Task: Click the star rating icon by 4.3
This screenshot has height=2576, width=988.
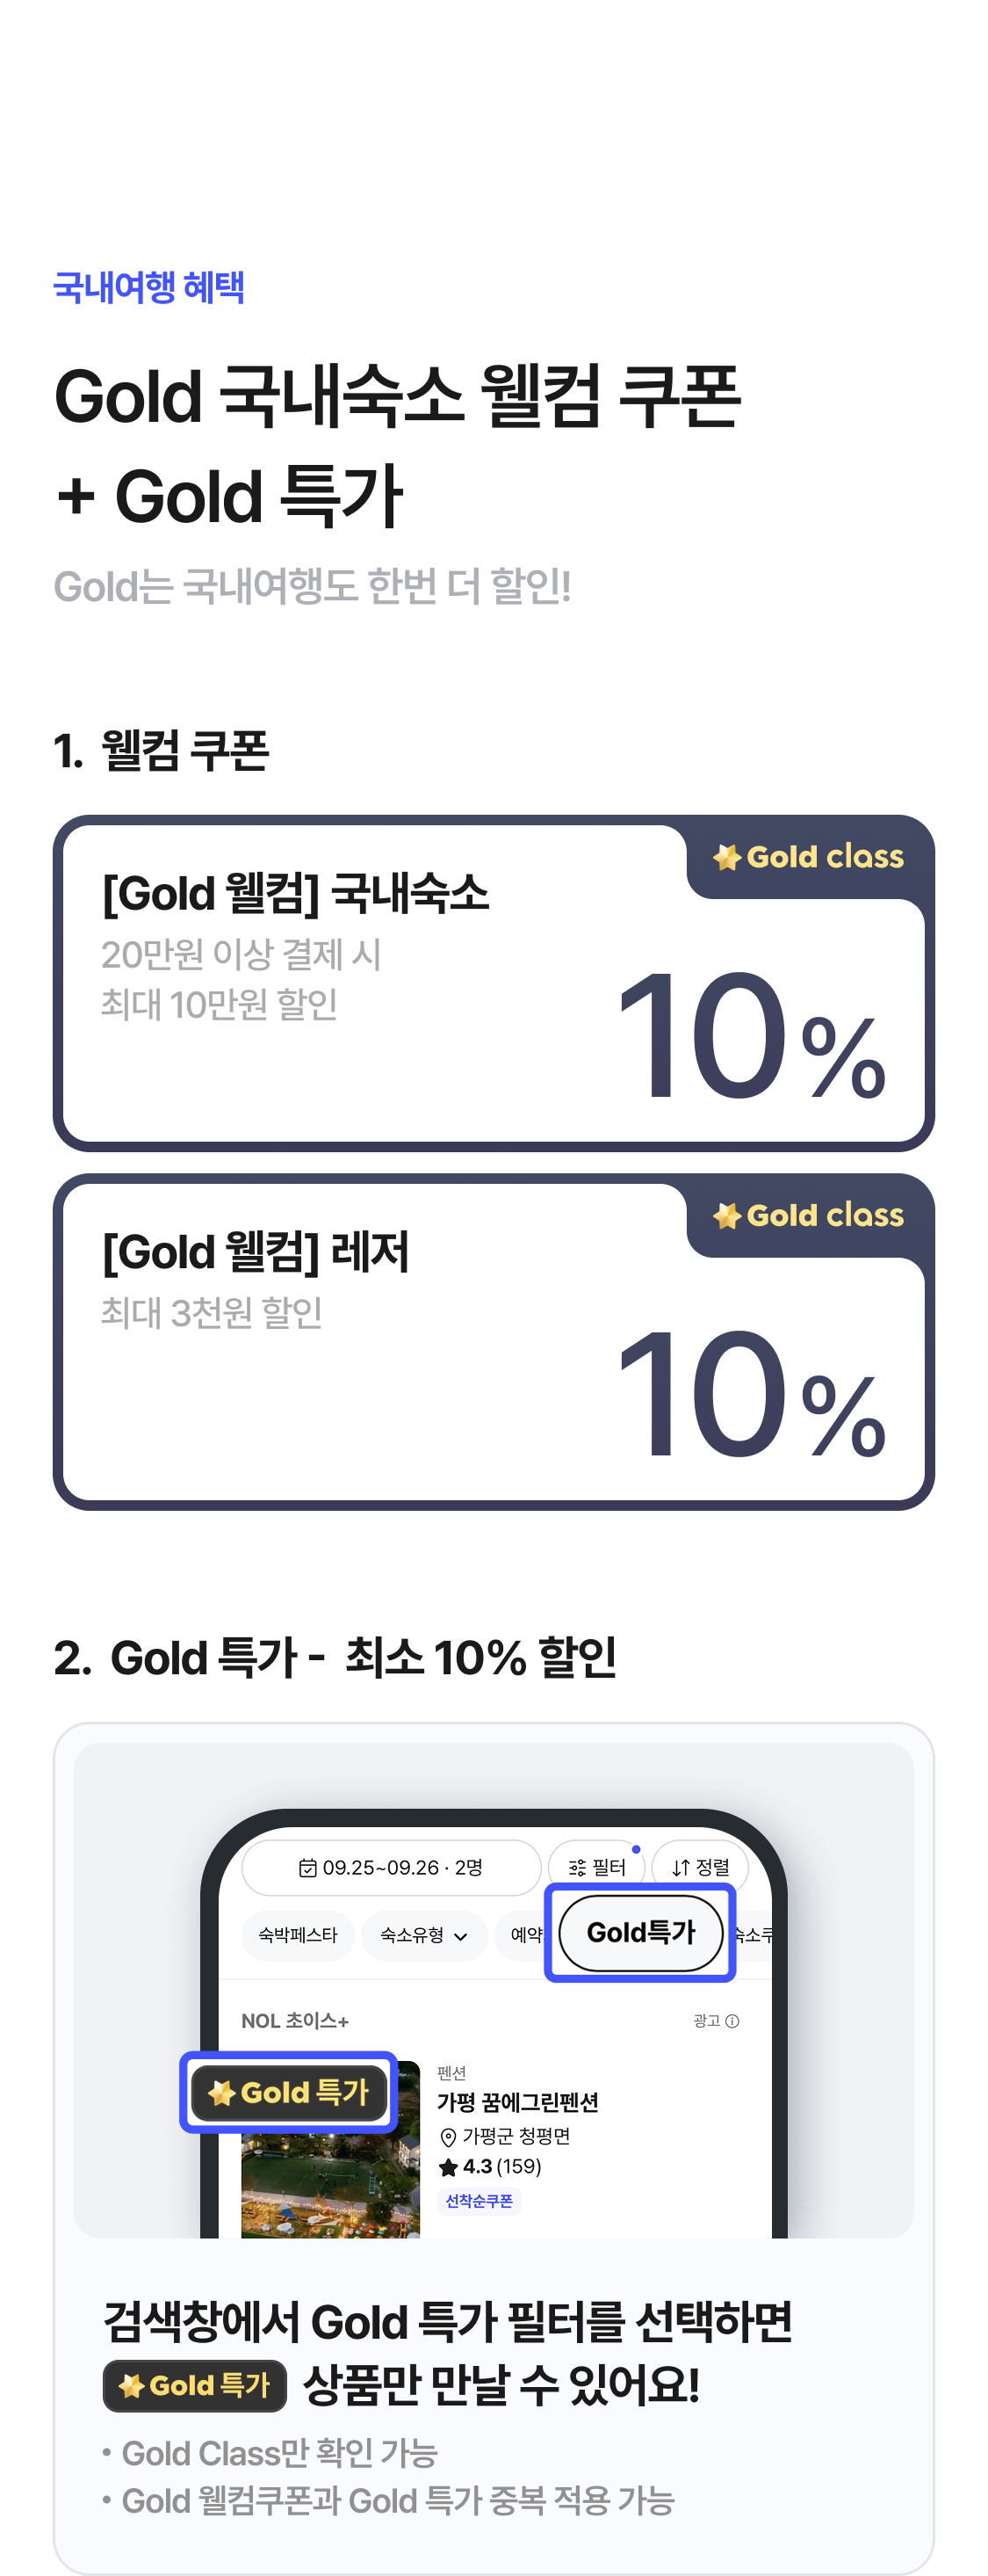Action: tap(449, 2167)
